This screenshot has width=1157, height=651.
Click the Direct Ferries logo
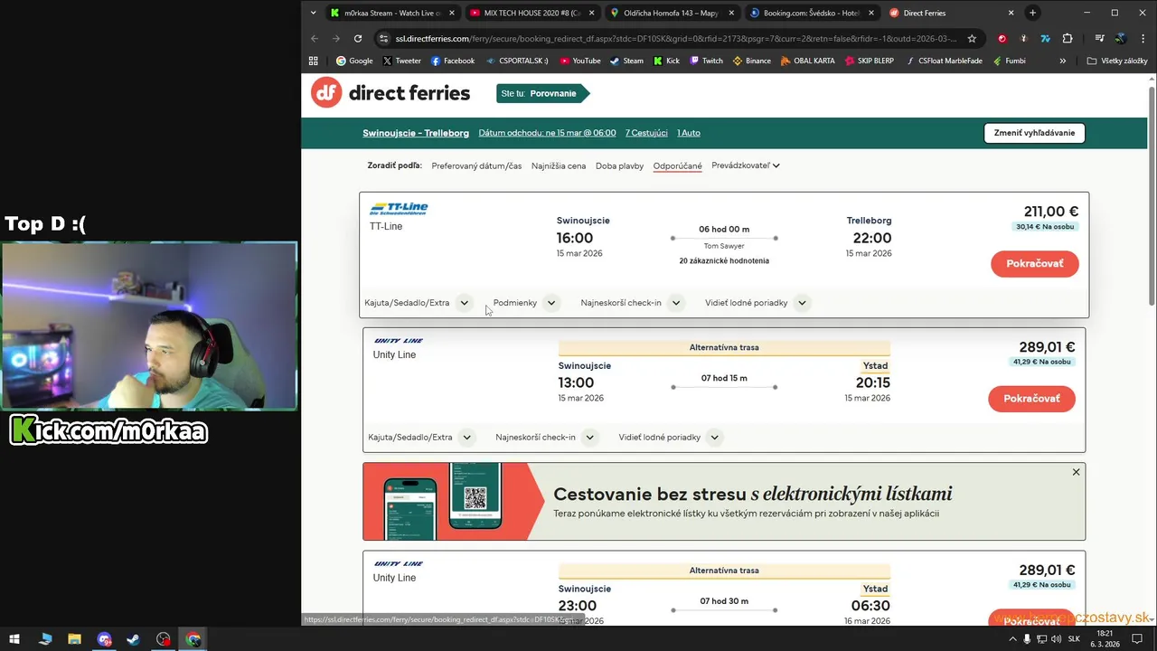tap(390, 93)
